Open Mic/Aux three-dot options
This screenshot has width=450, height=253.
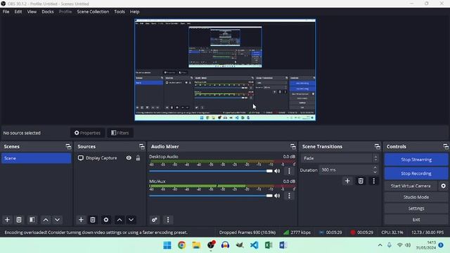pos(289,195)
